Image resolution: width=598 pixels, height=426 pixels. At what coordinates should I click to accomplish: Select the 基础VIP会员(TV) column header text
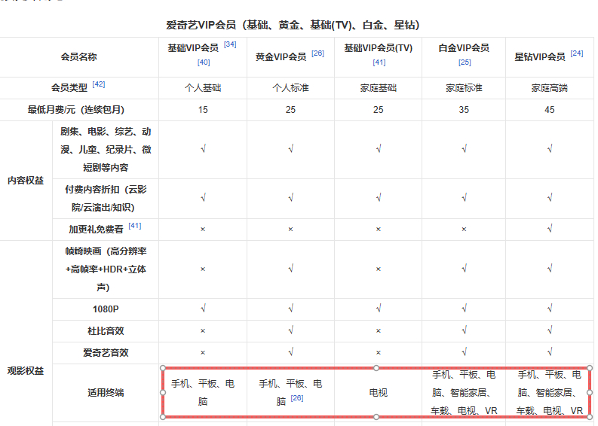pyautogui.click(x=379, y=48)
